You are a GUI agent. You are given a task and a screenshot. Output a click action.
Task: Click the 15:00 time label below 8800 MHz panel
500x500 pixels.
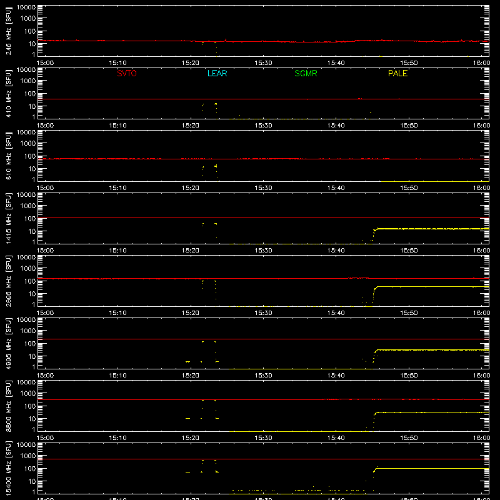(x=45, y=438)
